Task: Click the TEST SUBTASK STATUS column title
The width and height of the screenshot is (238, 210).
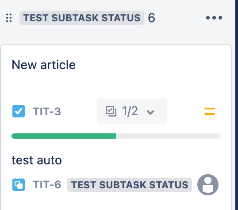Action: tap(82, 18)
